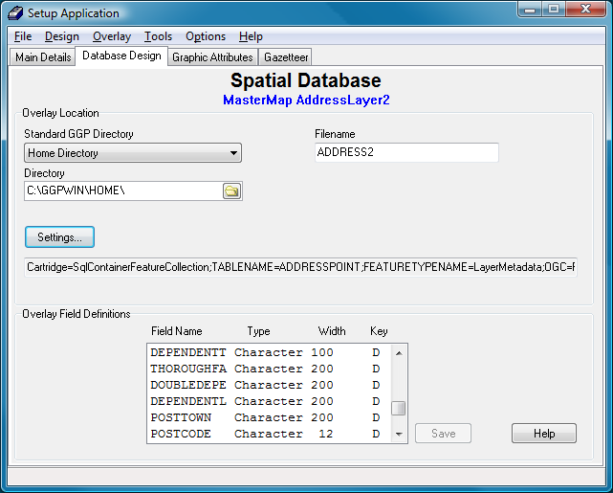613x493 pixels.
Task: Click the Help button at bottom right
Action: 544,433
